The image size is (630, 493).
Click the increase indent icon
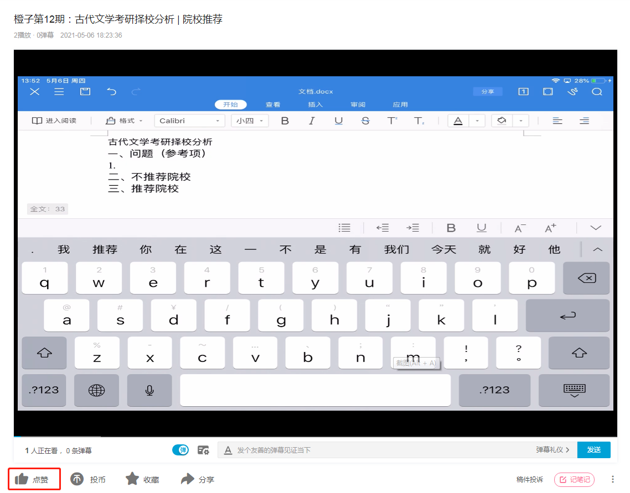pyautogui.click(x=412, y=228)
